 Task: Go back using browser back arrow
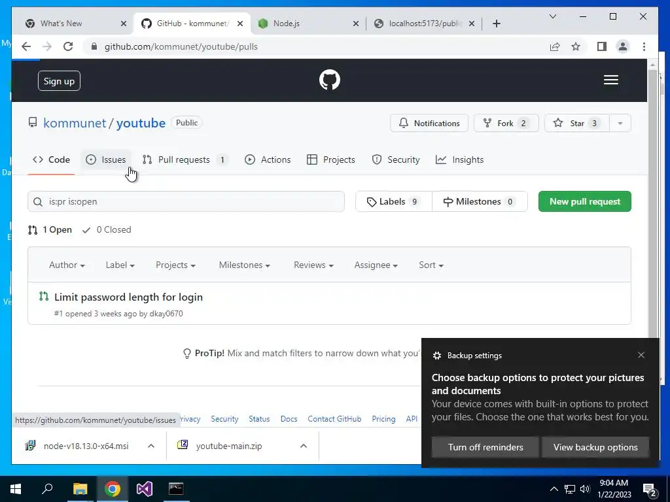26,46
